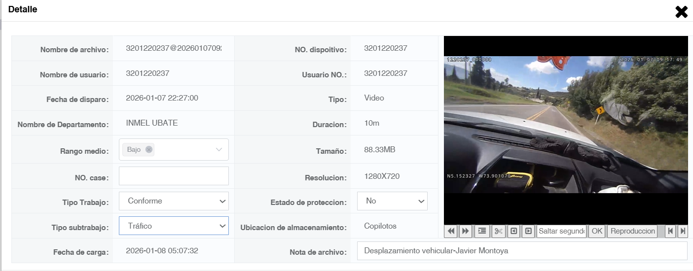Click the Saltar segundos input

point(561,231)
